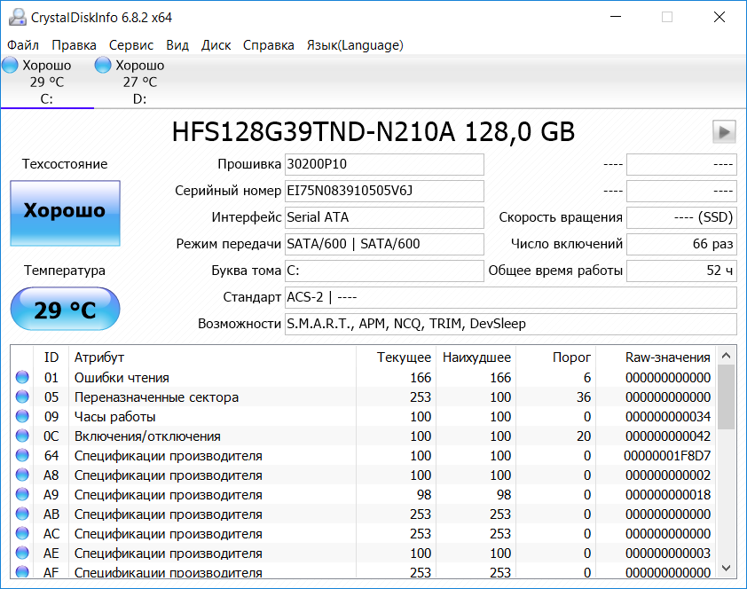Click the drive title HFS128G39TND-N210A 128,0 GB
The width and height of the screenshot is (747, 589).
pos(373,132)
